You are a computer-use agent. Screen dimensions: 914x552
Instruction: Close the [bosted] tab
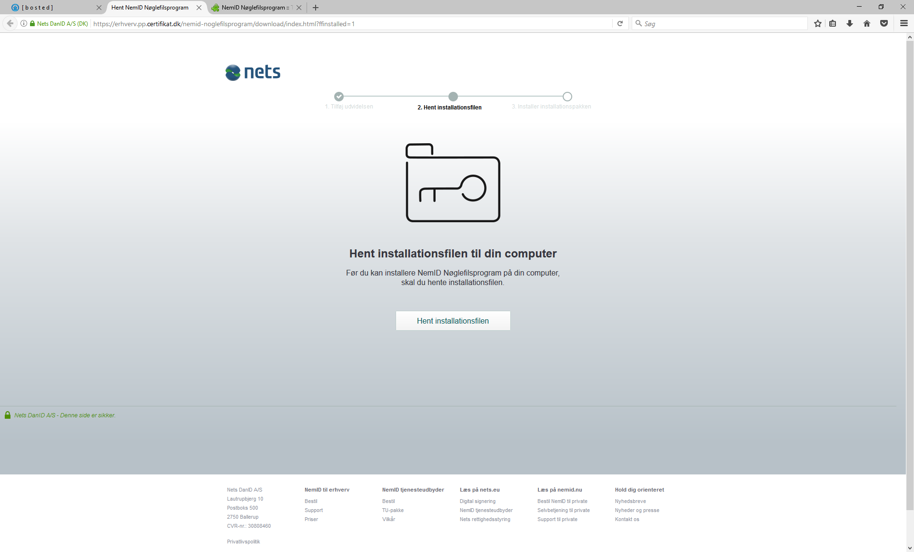99,8
